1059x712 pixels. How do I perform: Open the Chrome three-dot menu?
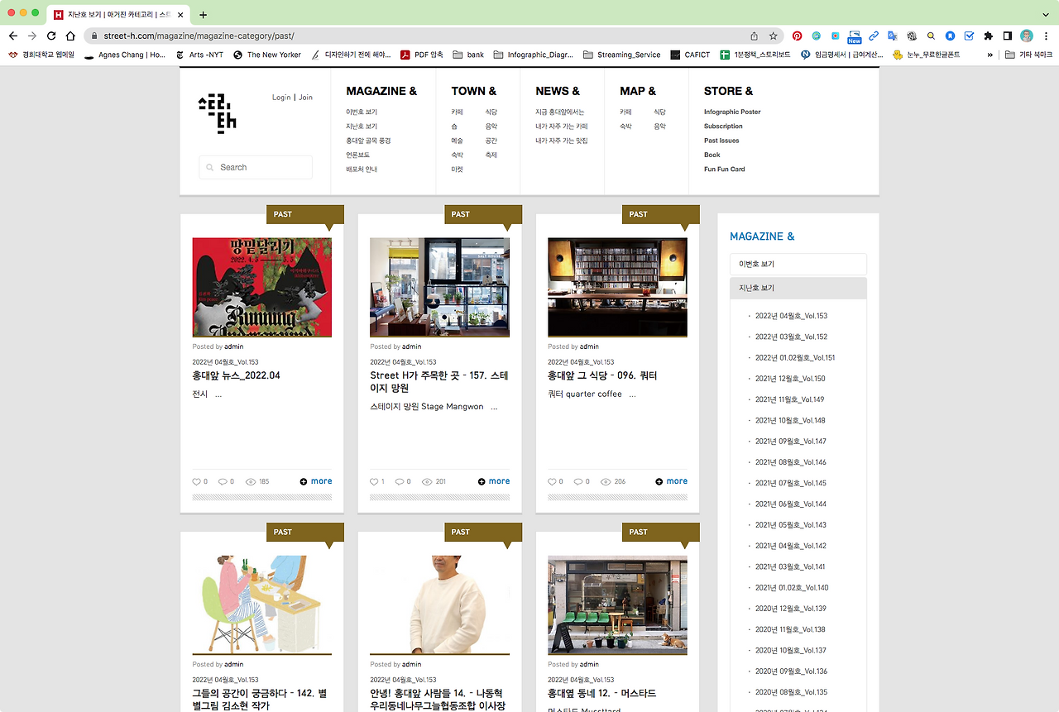[x=1046, y=36]
